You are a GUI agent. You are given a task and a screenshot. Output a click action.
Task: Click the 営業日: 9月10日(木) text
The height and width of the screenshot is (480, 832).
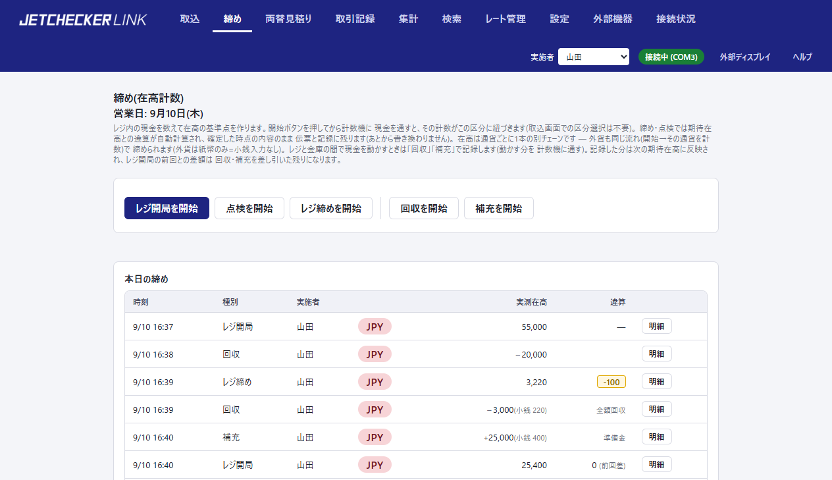point(159,113)
